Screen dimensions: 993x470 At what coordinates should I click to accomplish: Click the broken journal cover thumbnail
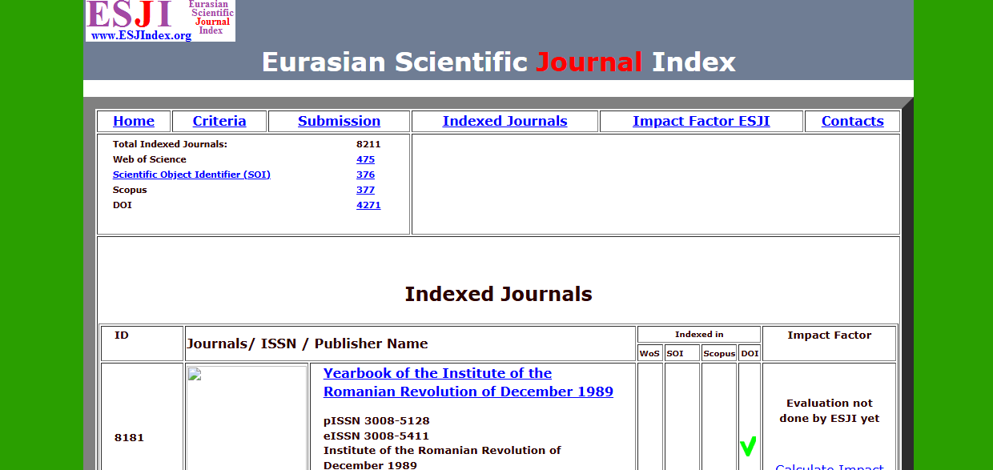[x=247, y=418]
